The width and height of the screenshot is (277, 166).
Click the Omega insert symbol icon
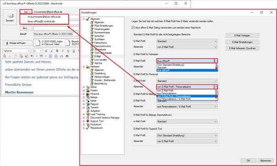pyautogui.click(x=56, y=56)
